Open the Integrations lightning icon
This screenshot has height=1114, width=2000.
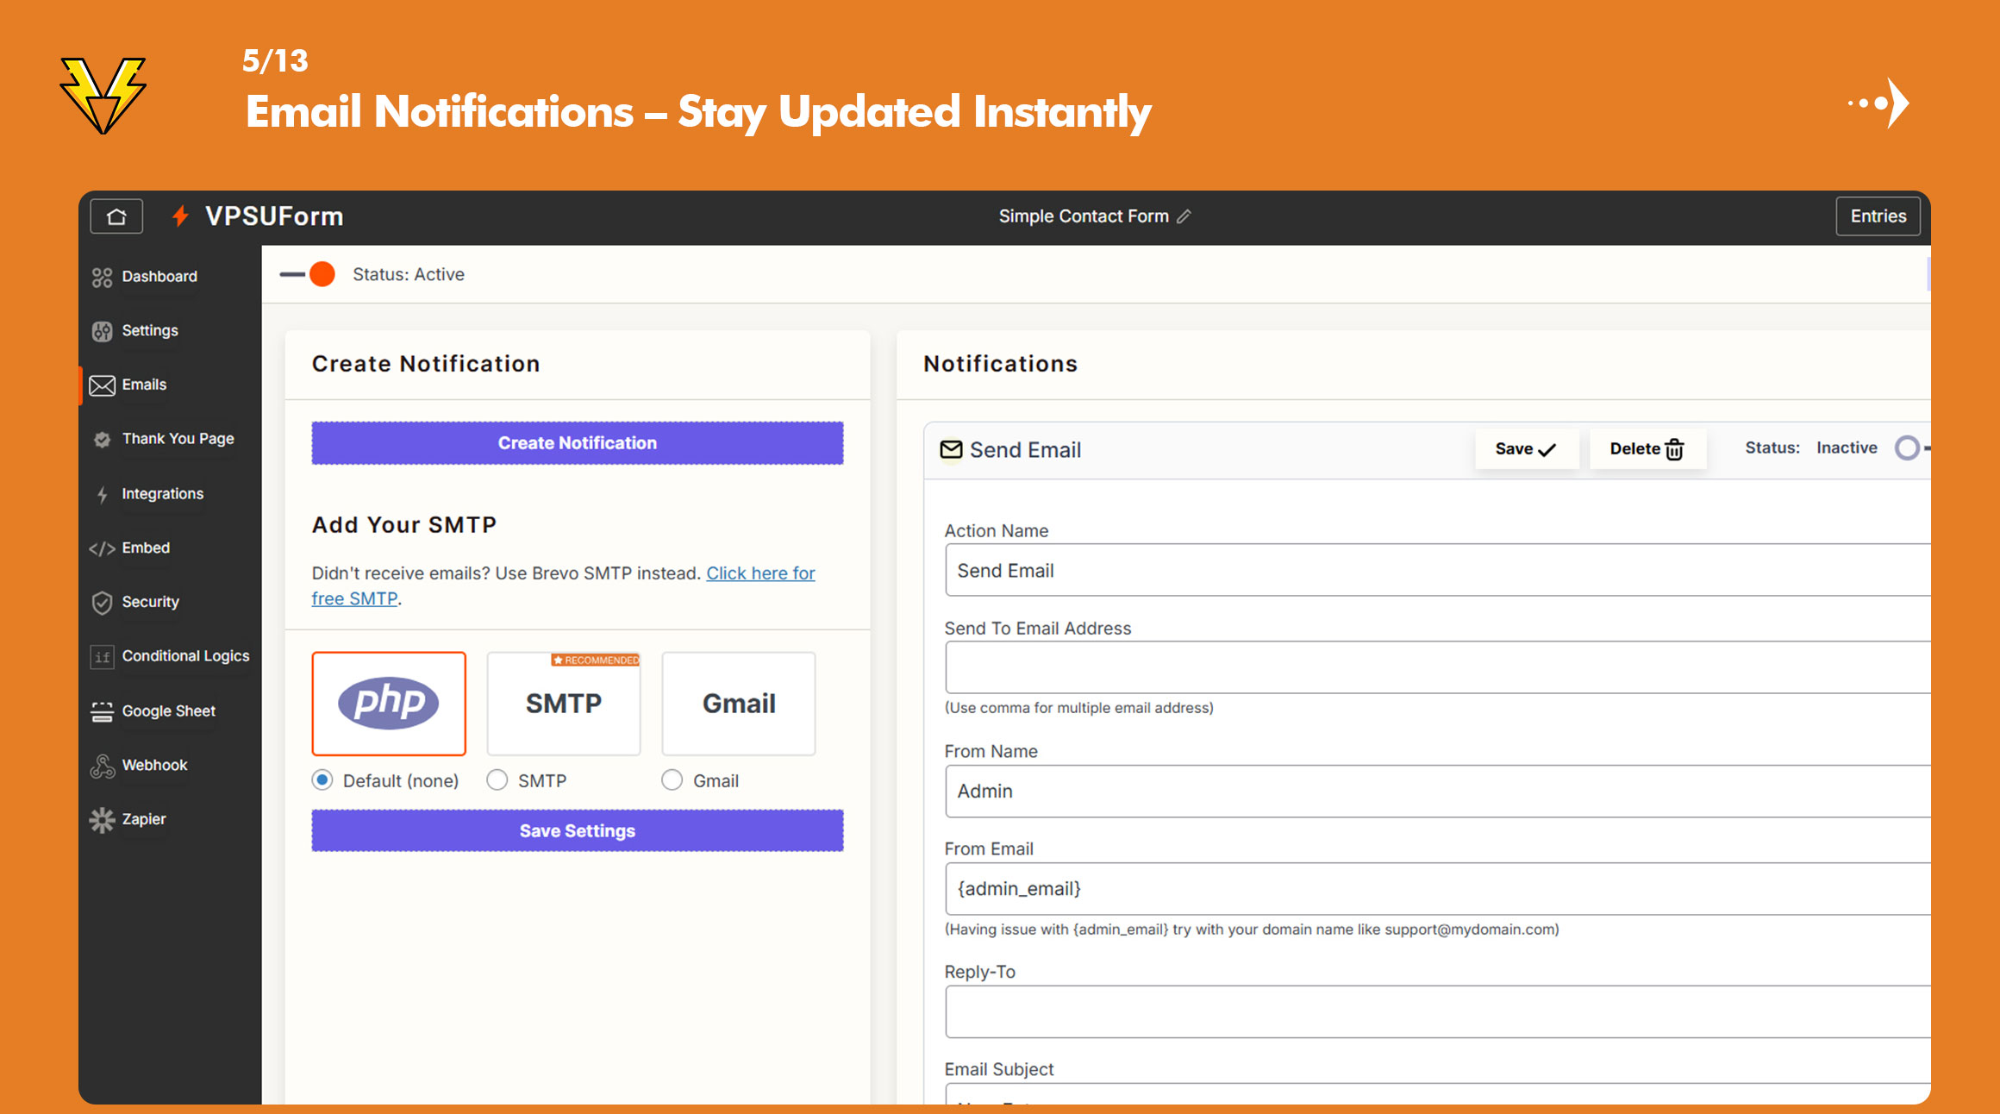(x=102, y=494)
